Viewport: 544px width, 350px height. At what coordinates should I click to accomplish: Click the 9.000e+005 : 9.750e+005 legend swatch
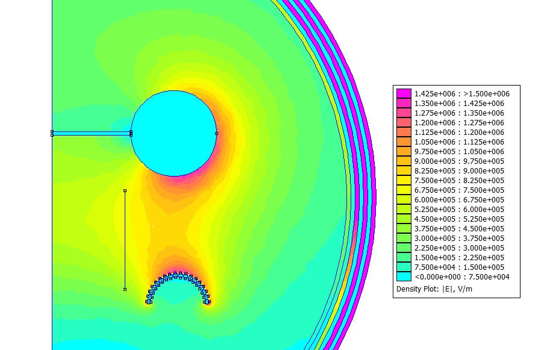coord(403,161)
